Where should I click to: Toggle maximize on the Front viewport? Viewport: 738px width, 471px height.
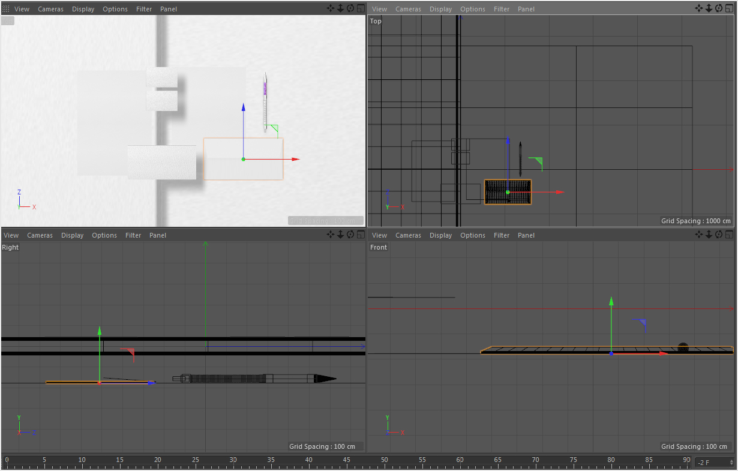tap(728, 235)
